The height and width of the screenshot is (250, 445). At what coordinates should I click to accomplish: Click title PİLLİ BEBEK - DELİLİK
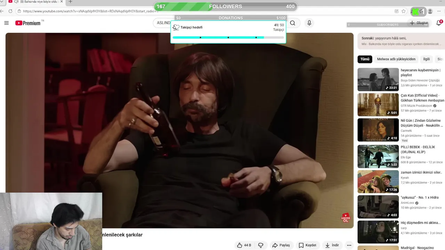(418, 149)
